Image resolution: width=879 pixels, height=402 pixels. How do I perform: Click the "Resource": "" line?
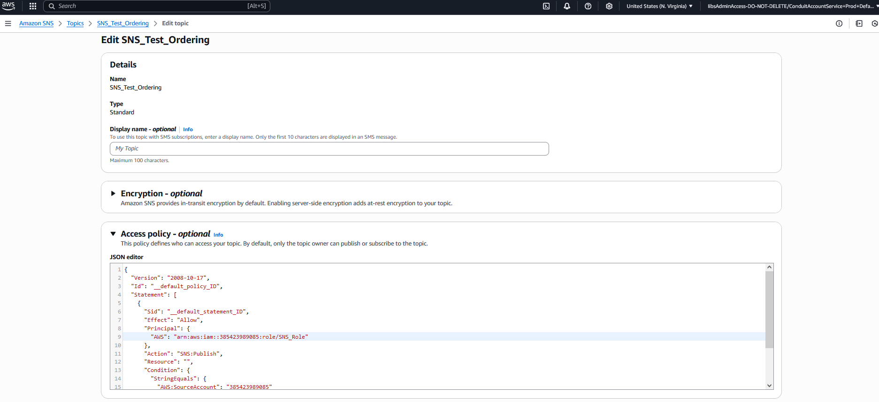pos(168,362)
